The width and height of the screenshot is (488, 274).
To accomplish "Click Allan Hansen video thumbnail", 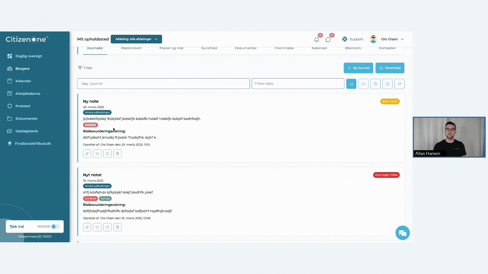I will [449, 137].
